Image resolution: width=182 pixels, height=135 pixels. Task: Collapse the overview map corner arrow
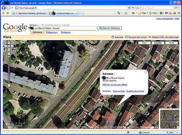coord(178,127)
